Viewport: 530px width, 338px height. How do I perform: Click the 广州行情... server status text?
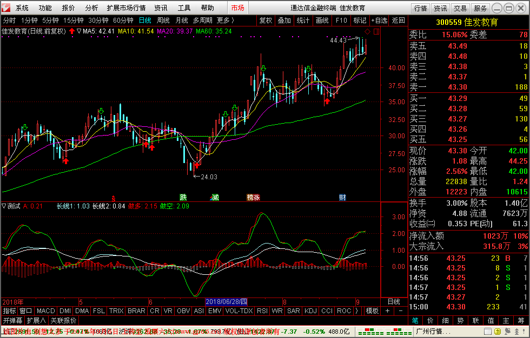point(433,332)
